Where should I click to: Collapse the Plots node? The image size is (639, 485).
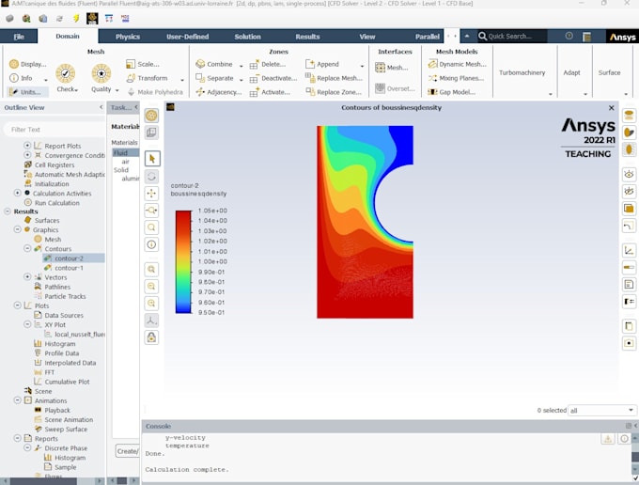(x=17, y=305)
